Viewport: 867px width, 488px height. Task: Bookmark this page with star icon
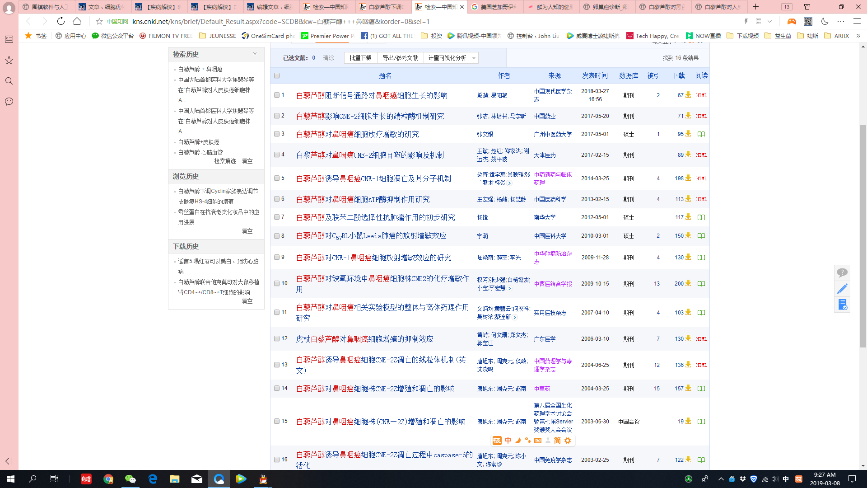[x=99, y=21]
